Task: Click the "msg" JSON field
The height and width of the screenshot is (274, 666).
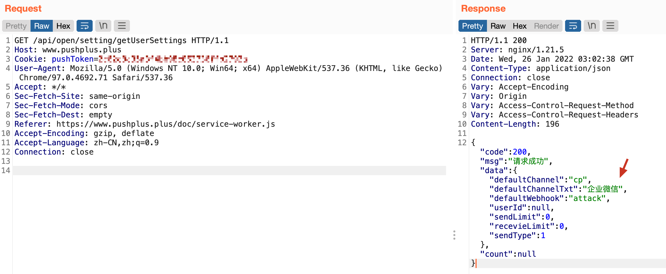Action: coord(516,161)
